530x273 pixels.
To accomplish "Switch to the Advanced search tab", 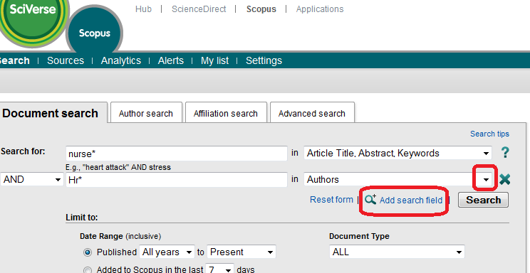I will coord(312,113).
